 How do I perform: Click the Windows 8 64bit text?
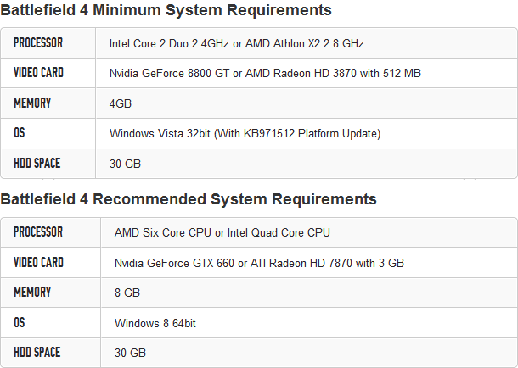(x=161, y=323)
